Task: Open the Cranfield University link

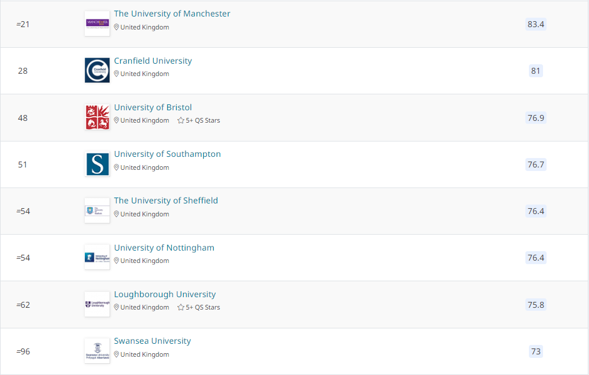Action: pos(153,61)
